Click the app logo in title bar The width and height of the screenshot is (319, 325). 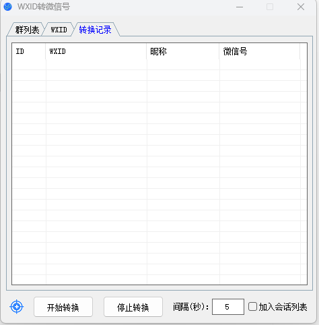8,7
